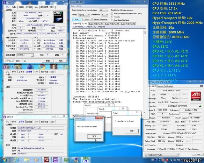Click the ATI Radeon logo in GPU-Z
The image size is (204, 163).
pos(196,96)
